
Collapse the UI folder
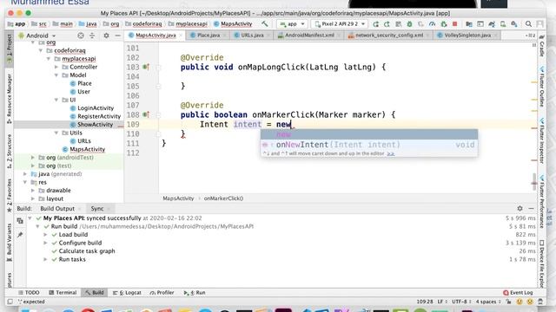tap(56, 100)
